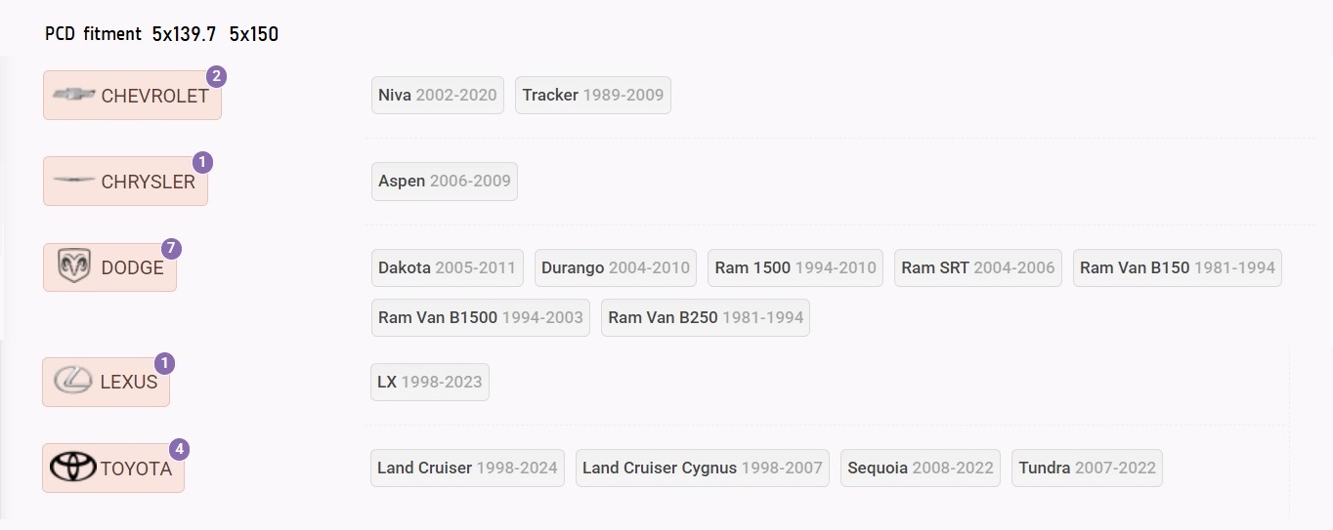Click the Toyota emblem icon
Image resolution: width=1333 pixels, height=530 pixels.
[x=73, y=468]
